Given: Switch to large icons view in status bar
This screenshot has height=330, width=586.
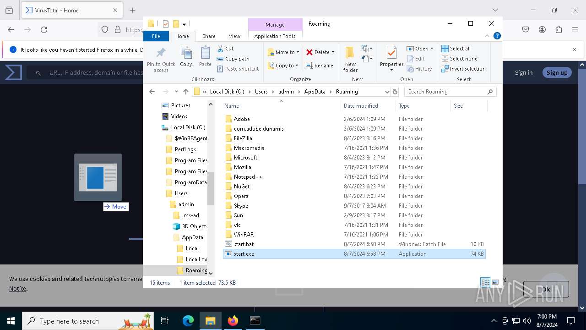Looking at the screenshot, I should 495,282.
